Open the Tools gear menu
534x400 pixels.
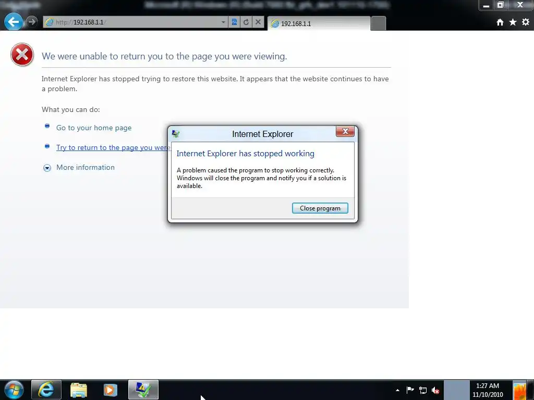[526, 22]
